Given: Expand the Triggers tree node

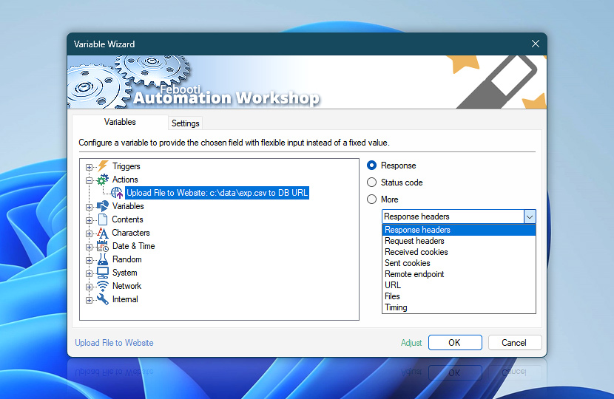Looking at the screenshot, I should (89, 167).
